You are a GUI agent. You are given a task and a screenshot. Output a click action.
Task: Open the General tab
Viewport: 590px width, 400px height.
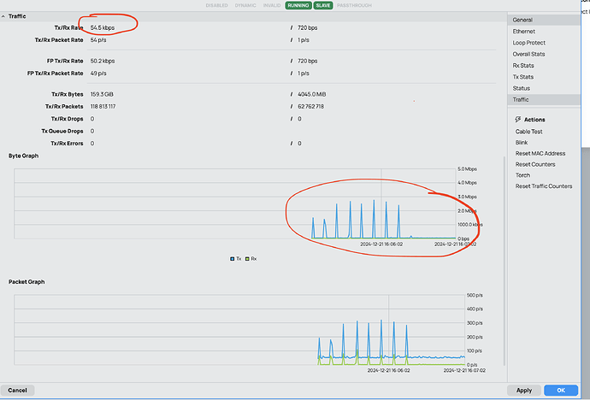(x=522, y=20)
